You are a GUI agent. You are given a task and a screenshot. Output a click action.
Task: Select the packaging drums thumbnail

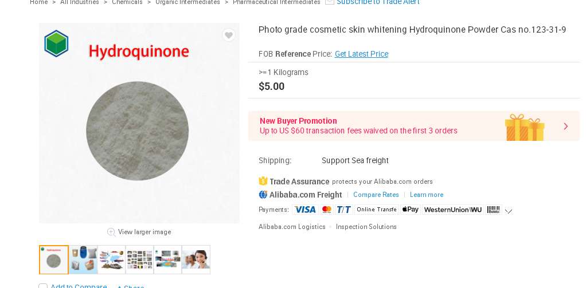click(x=83, y=259)
